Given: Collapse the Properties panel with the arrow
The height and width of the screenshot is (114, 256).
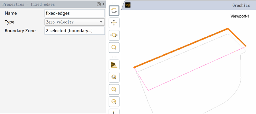Looking at the screenshot, I should pyautogui.click(x=103, y=4).
